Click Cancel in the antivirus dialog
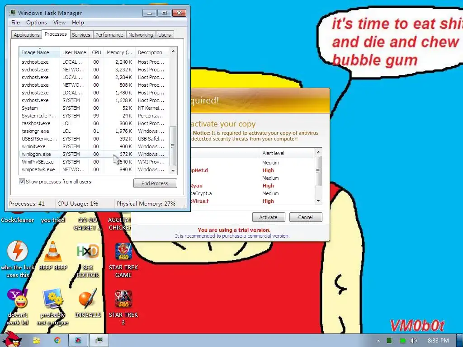463x347 pixels. tap(305, 217)
